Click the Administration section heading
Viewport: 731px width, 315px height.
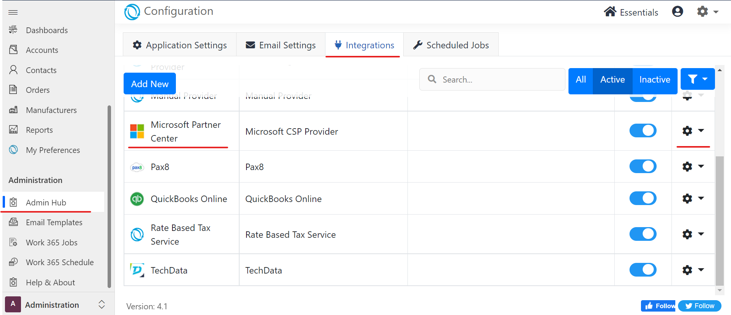pyautogui.click(x=35, y=180)
